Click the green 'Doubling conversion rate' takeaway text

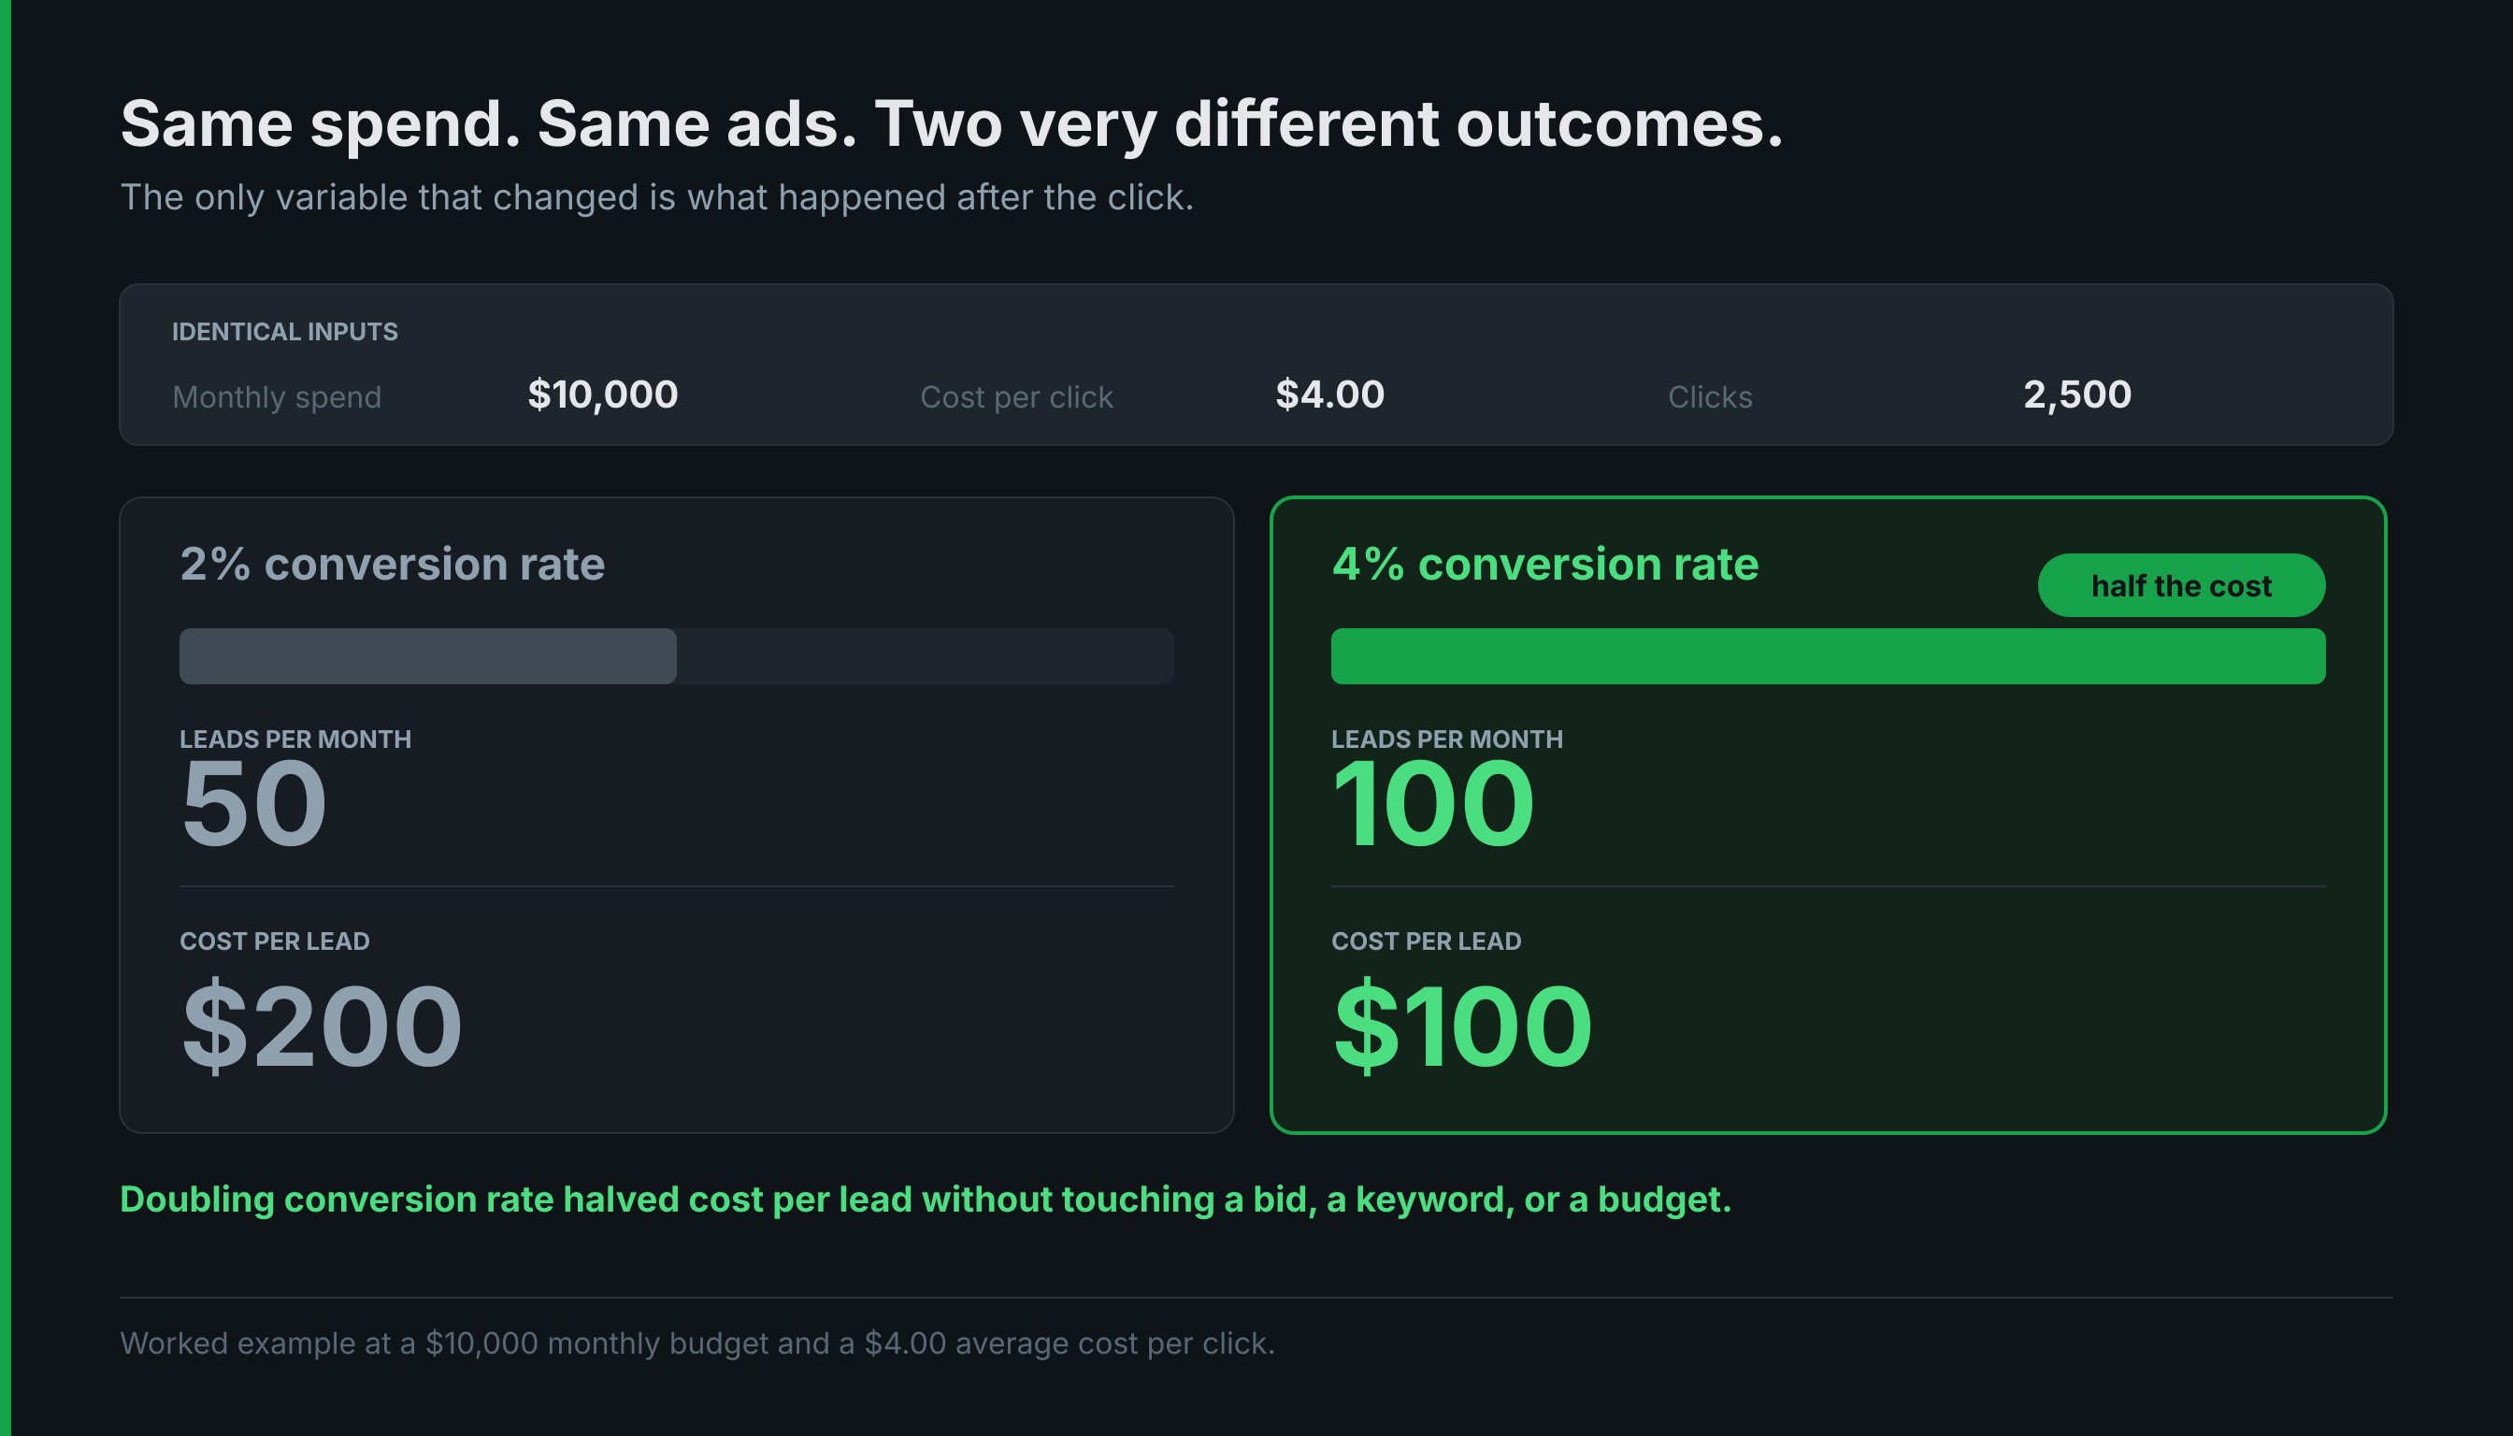pyautogui.click(x=926, y=1199)
